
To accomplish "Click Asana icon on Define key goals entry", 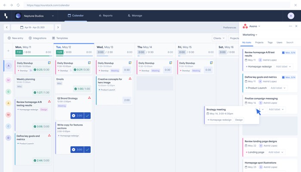I will click(49, 135).
